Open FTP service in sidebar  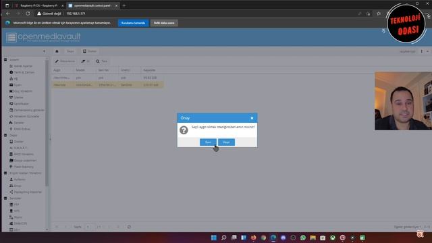click(14, 205)
